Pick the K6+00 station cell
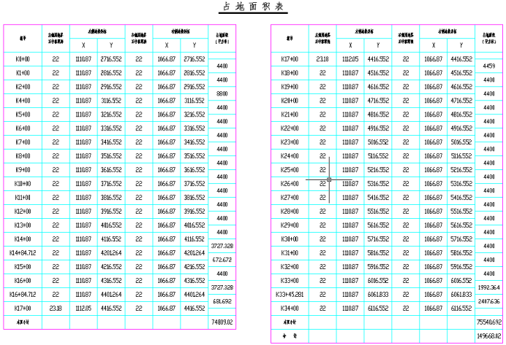 coord(23,128)
